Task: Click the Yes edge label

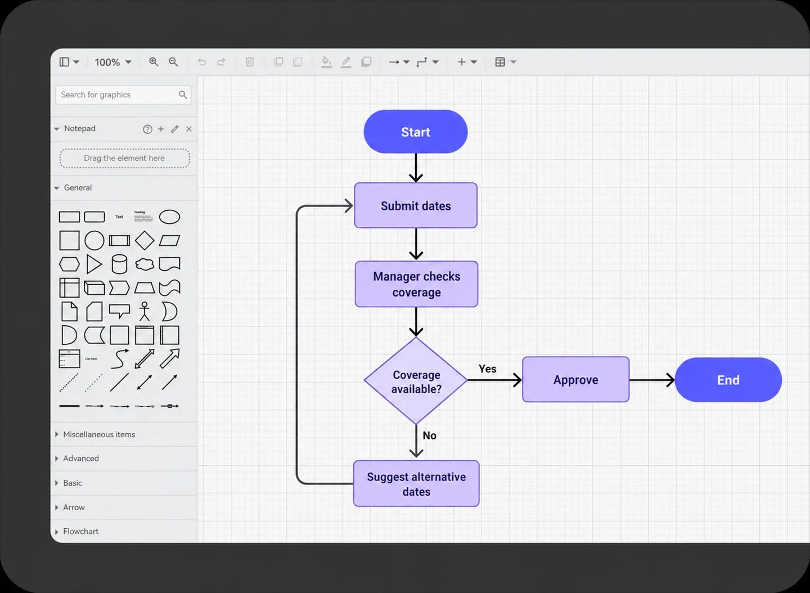Action: 487,369
